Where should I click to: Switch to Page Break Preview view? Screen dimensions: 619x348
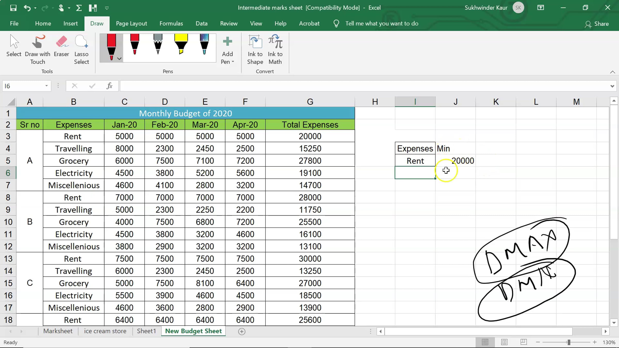[x=523, y=342]
